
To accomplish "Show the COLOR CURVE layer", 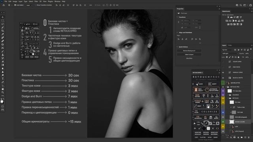I will coord(223,62).
